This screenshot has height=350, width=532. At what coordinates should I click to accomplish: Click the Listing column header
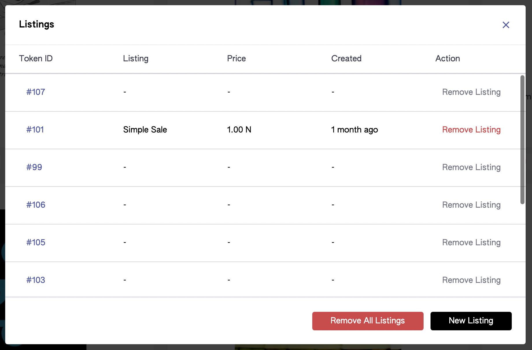(136, 58)
